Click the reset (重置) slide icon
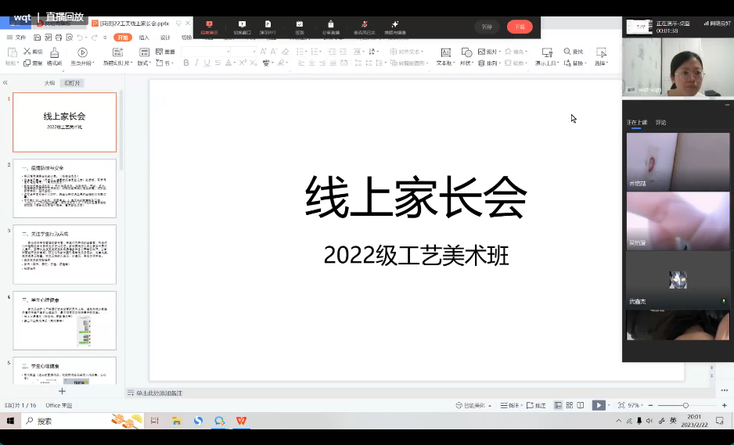The height and width of the screenshot is (445, 734). point(159,52)
